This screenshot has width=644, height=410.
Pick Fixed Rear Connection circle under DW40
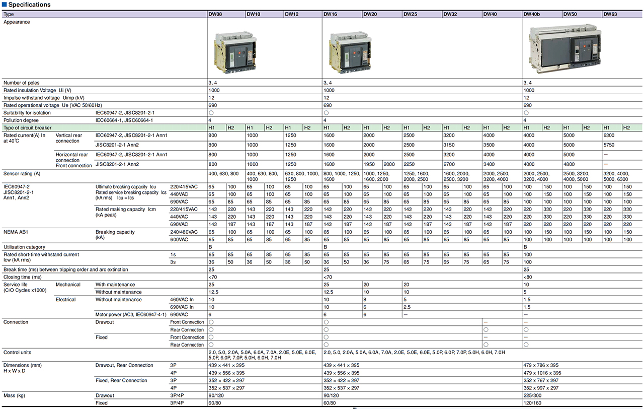[x=486, y=345]
